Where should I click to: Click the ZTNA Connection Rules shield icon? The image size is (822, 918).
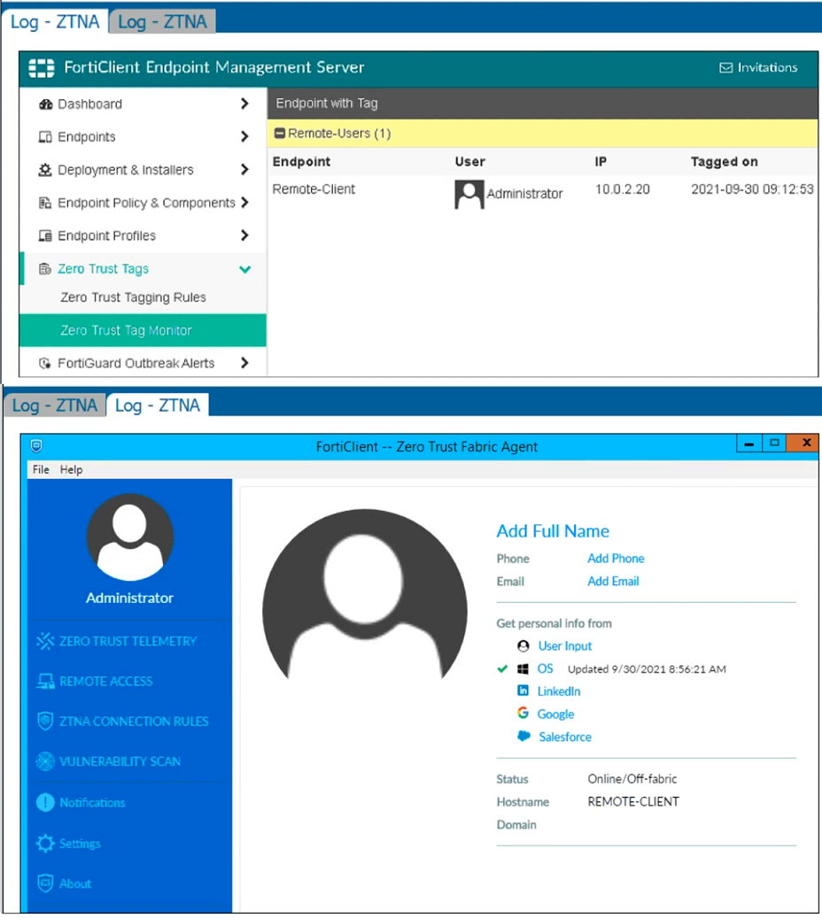click(45, 721)
